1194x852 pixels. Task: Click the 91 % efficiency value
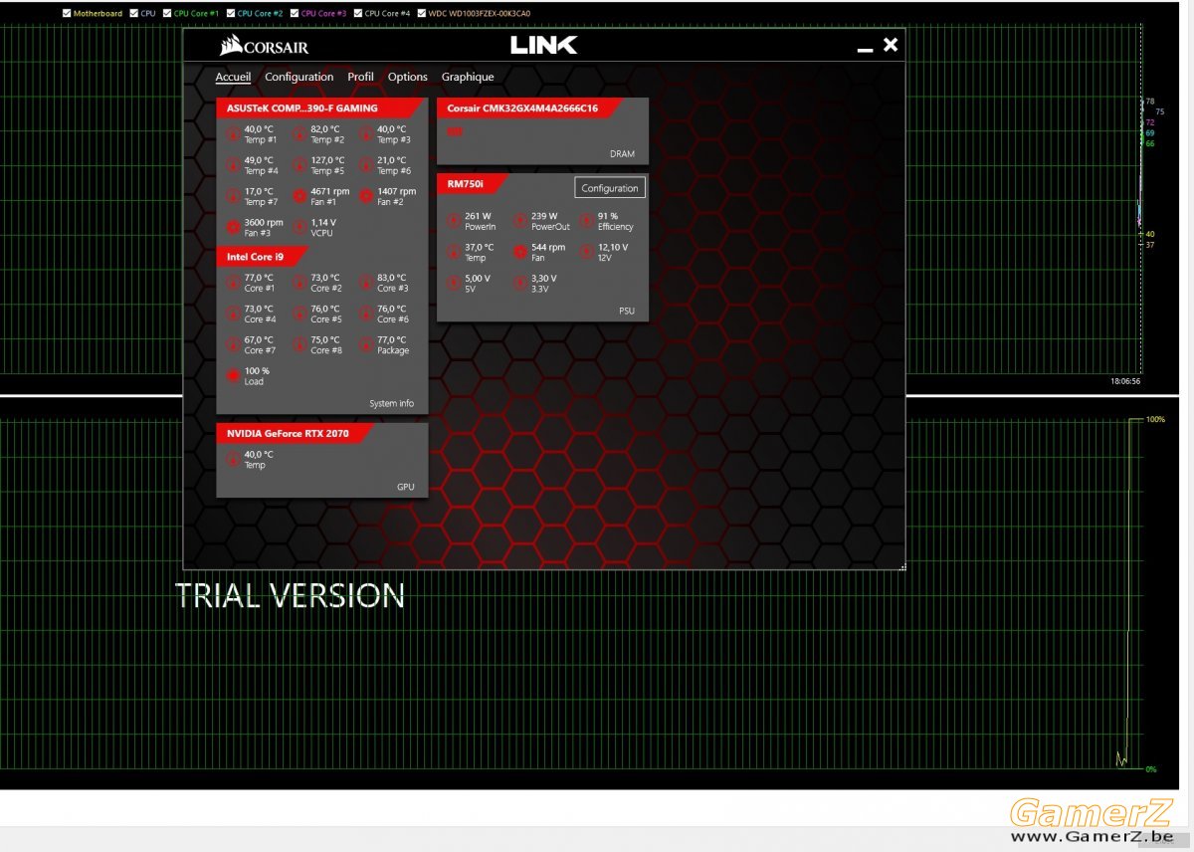tap(608, 216)
